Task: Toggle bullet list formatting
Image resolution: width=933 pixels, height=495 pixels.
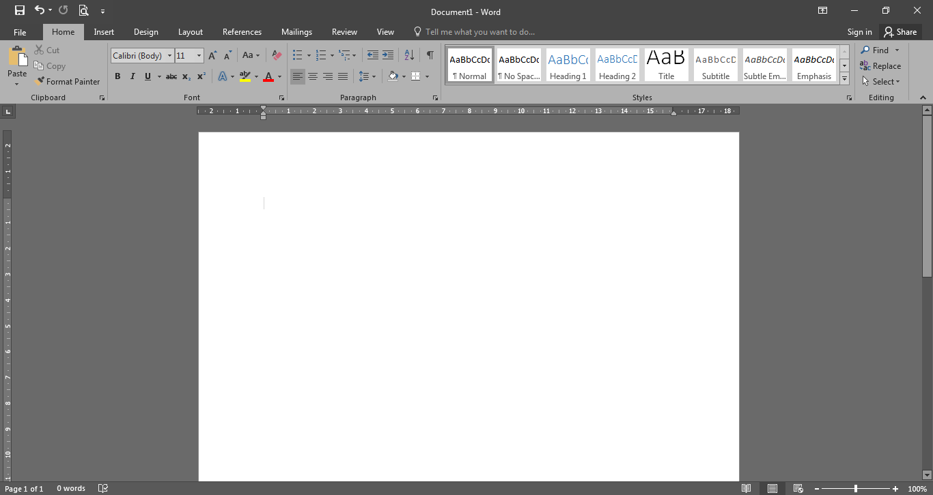Action: (x=297, y=55)
